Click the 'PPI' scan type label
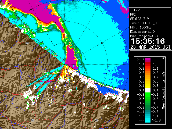This screenshot has height=129, width=172. tap(133, 15)
